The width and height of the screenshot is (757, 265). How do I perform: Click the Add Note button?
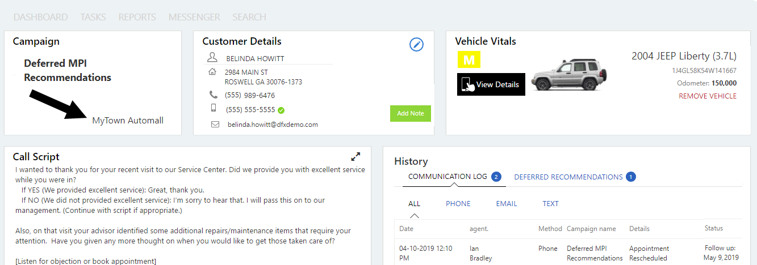click(x=411, y=113)
